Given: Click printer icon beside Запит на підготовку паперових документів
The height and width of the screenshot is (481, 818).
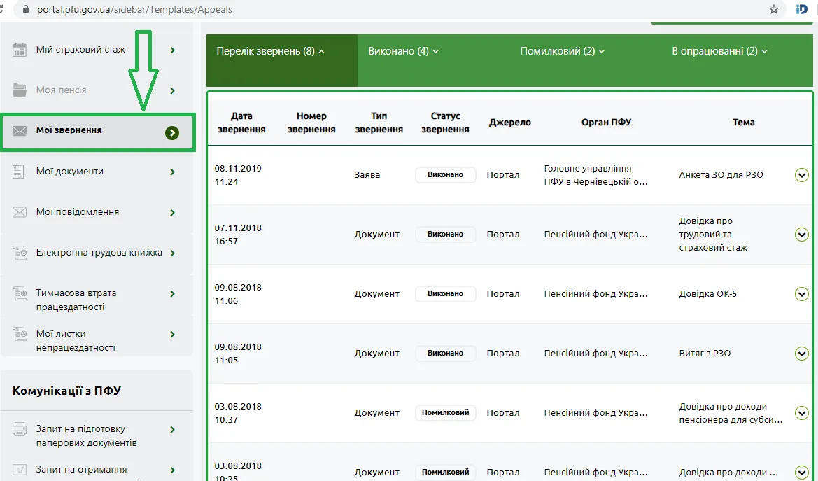Looking at the screenshot, I should click(20, 429).
